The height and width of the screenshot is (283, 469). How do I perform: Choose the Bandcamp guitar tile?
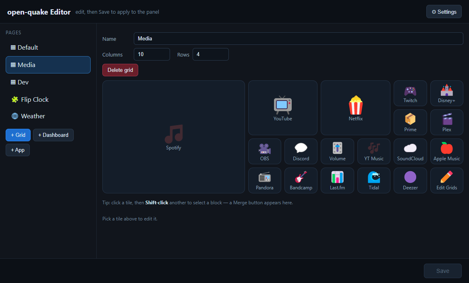click(x=301, y=180)
